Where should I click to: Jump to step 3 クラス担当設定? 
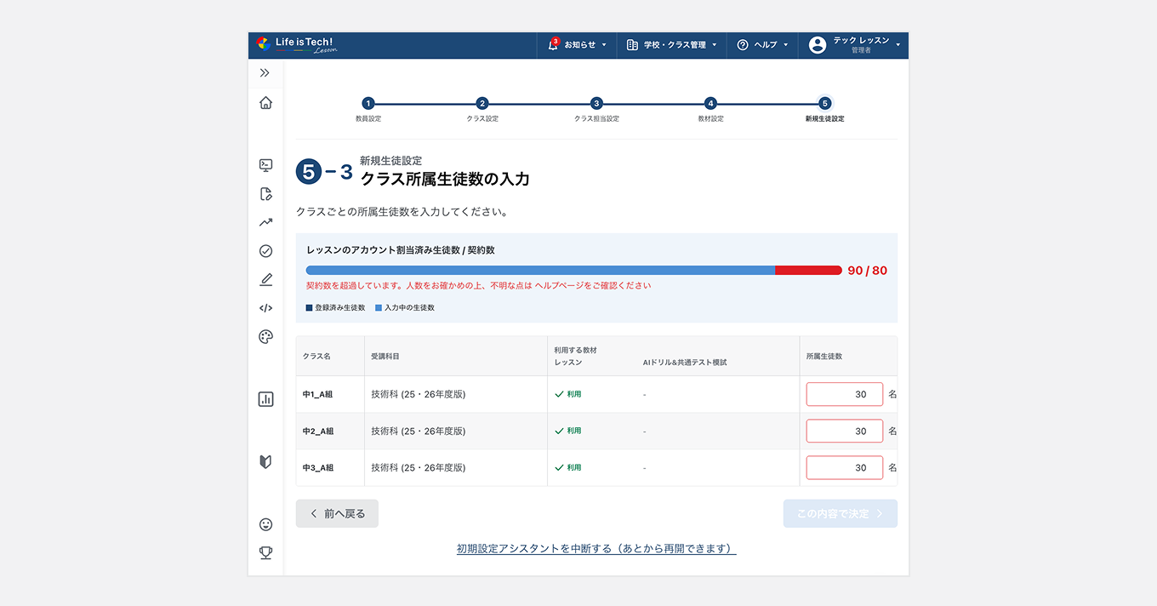point(596,104)
